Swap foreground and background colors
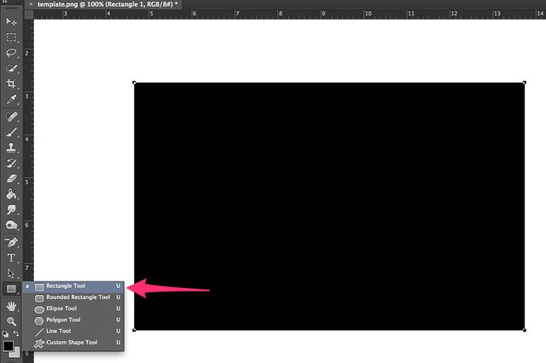 tap(16, 334)
